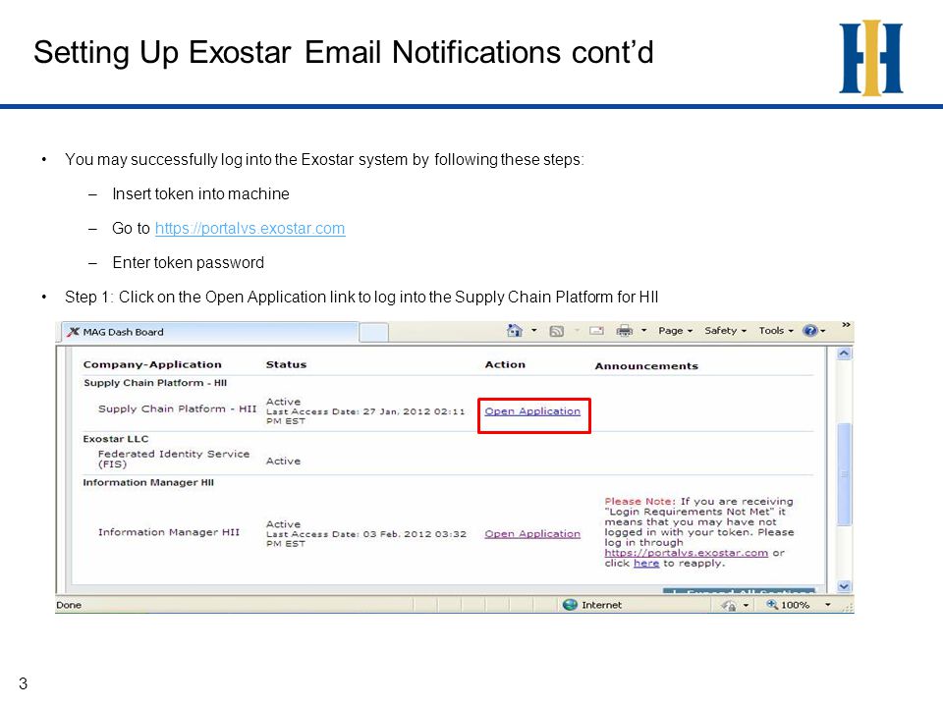Click the Protected Mode lock icon in the status bar
Image resolution: width=943 pixels, height=707 pixels.
coord(728,606)
